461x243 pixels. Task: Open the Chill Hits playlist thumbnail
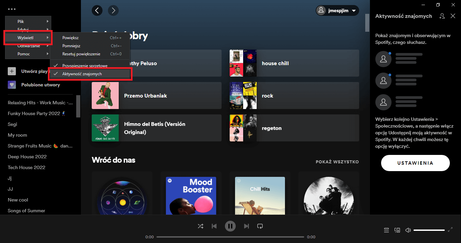tap(260, 196)
